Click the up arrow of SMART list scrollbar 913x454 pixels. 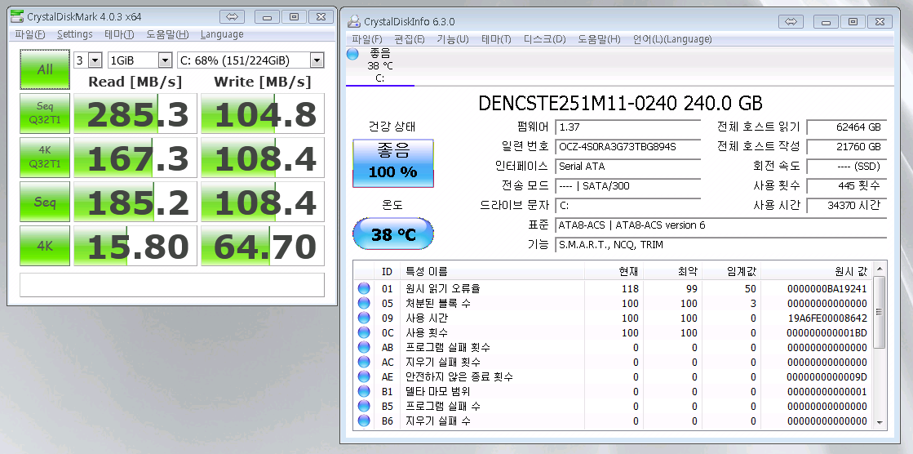880,269
